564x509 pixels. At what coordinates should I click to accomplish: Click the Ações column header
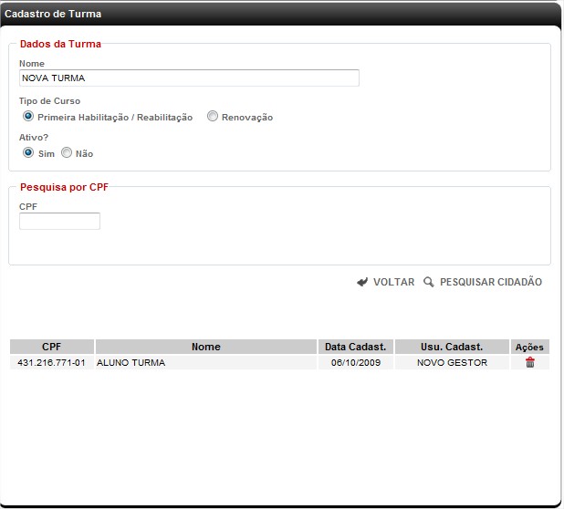point(529,347)
